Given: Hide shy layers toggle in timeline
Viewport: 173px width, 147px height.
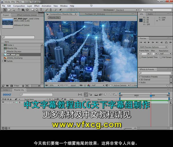Looking at the screenshot, I should [96, 95].
